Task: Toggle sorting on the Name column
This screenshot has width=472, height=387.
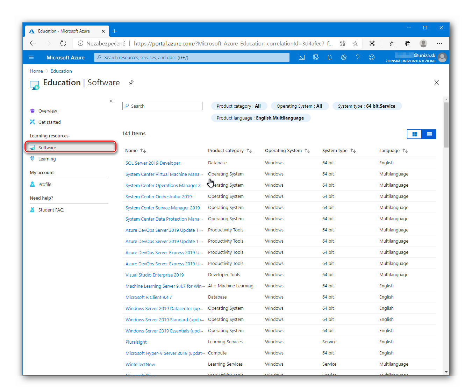Action: (x=143, y=150)
